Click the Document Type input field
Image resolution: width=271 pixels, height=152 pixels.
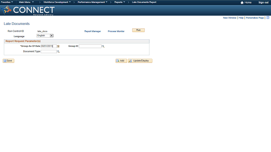[49, 52]
